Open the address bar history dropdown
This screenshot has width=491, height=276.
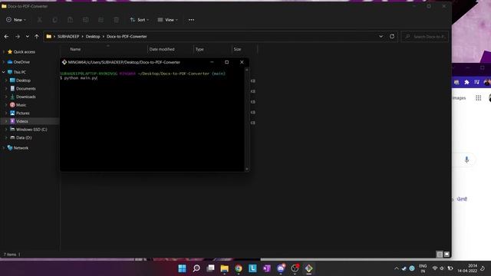point(381,36)
